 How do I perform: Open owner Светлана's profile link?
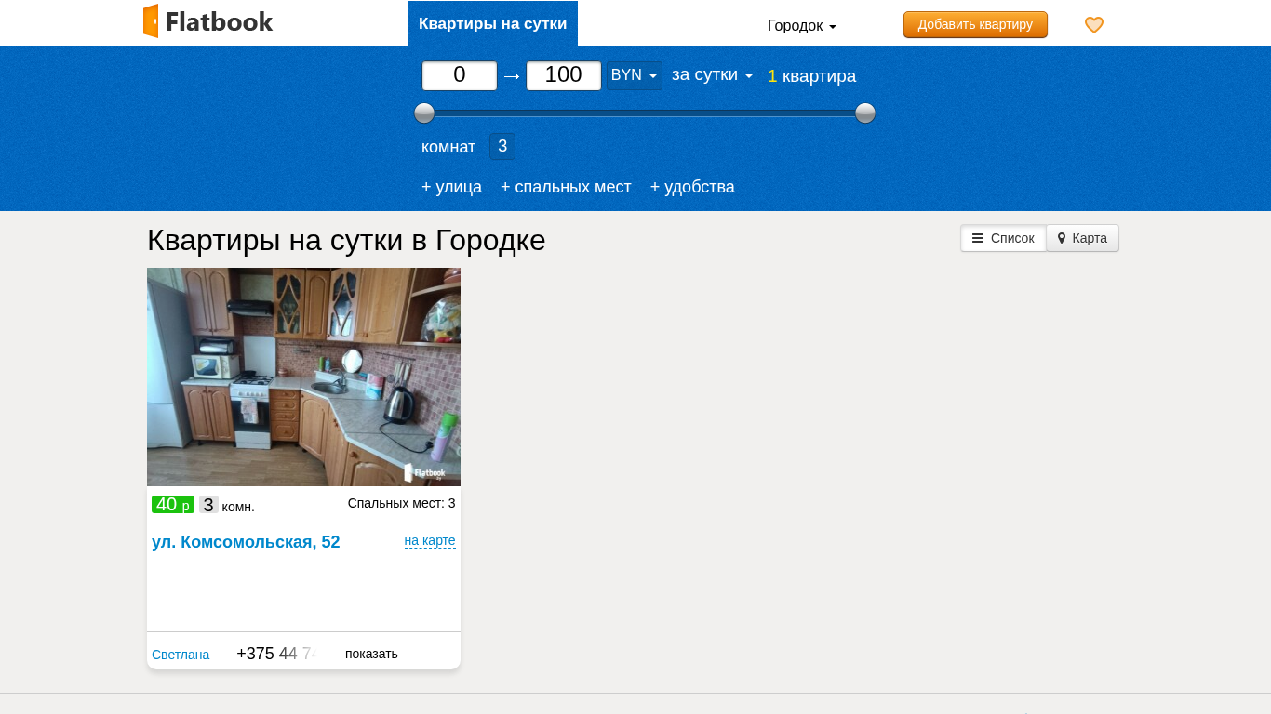coord(181,654)
